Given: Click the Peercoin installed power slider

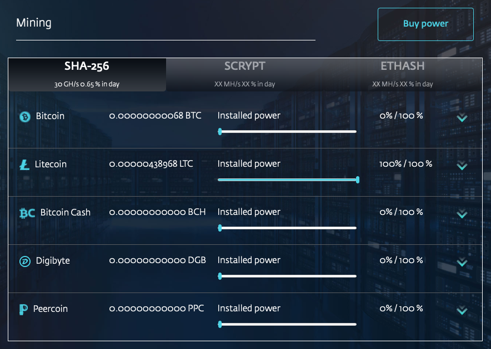Looking at the screenshot, I should pos(287,324).
